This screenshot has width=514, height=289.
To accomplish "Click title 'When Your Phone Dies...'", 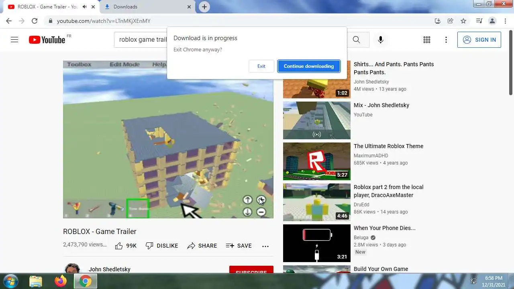I will [x=385, y=228].
